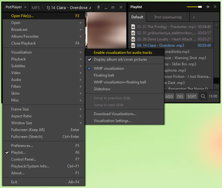Viewport: 222px width, 188px height.
Task: Expand the Aspect Ratio submenu
Action: [44, 116]
